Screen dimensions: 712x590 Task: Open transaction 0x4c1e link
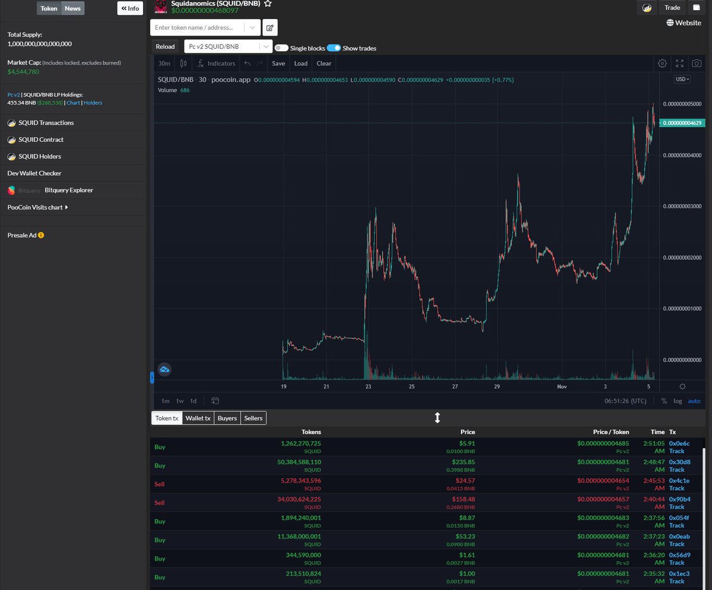point(679,481)
